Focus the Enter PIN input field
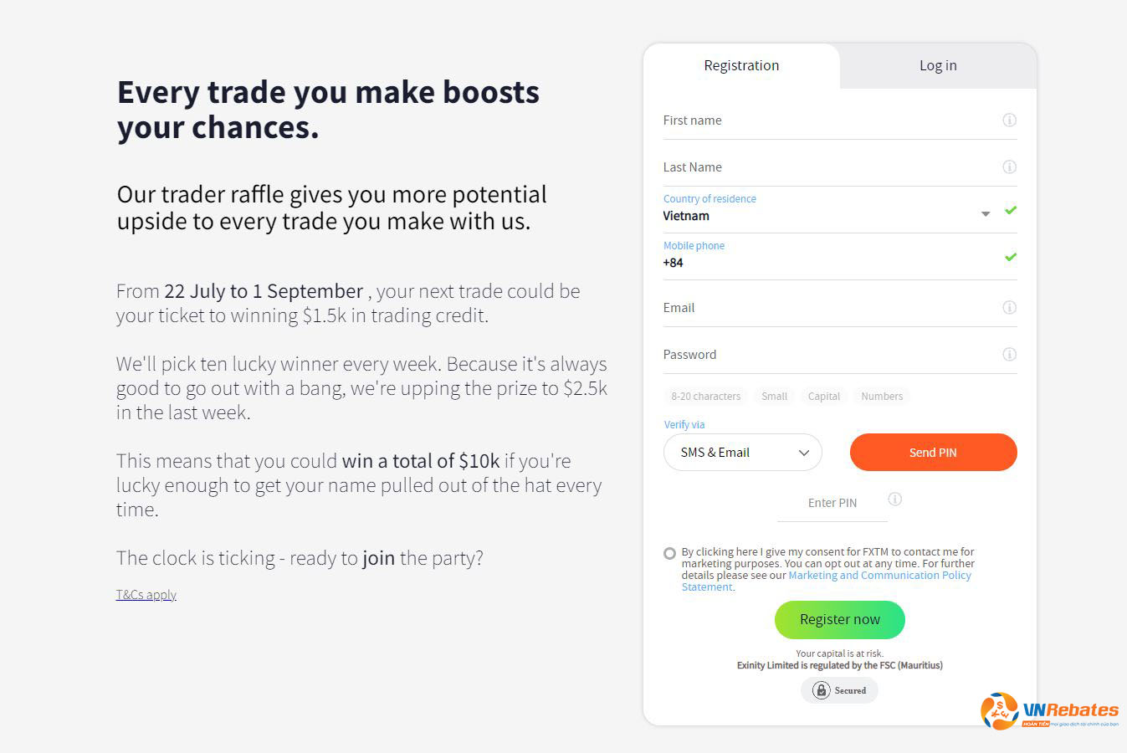This screenshot has width=1127, height=753. click(832, 503)
